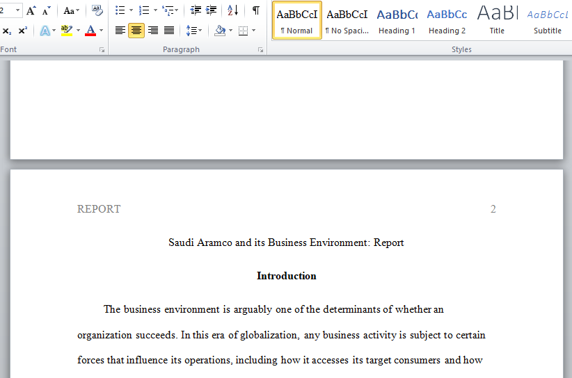Open the Borders dropdown arrow
572x378 pixels.
(x=254, y=31)
